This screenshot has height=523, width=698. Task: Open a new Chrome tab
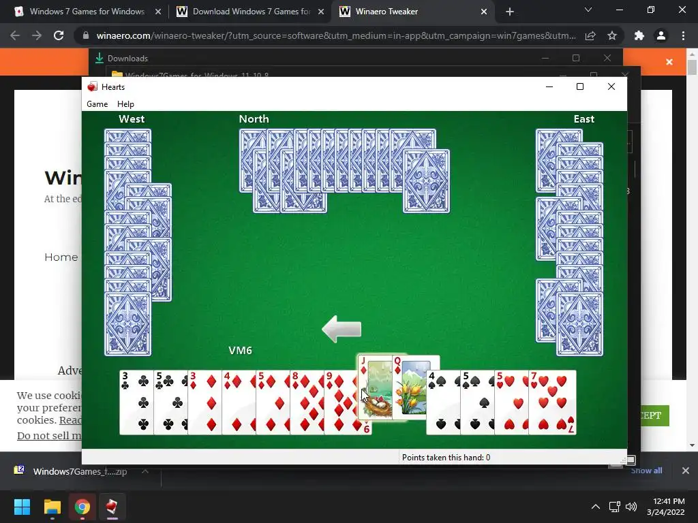[x=510, y=12]
